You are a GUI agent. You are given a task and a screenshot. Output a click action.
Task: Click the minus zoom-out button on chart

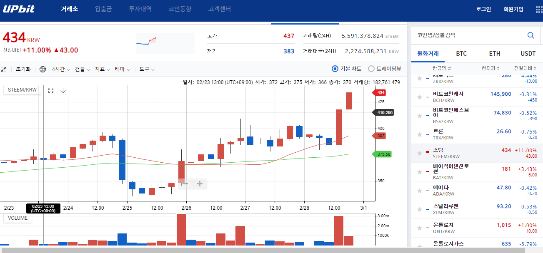click(185, 184)
